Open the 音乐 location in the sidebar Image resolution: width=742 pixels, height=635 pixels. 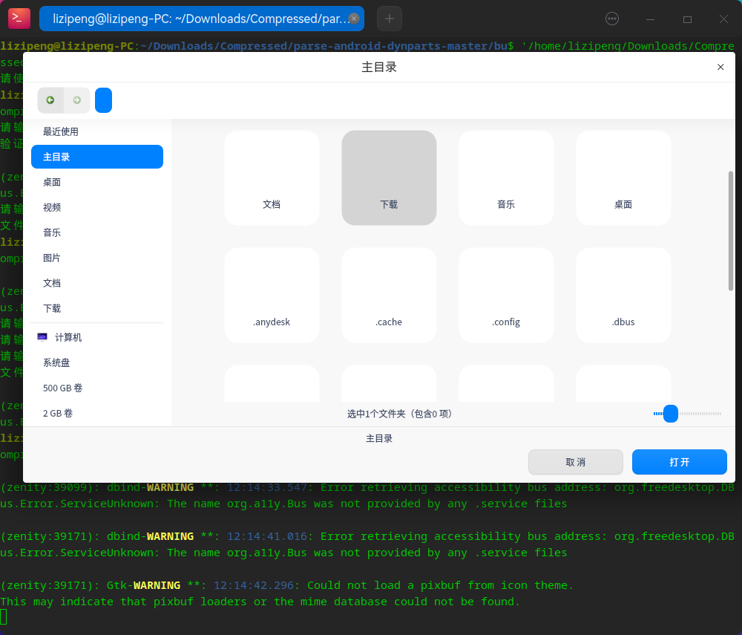pyautogui.click(x=52, y=232)
